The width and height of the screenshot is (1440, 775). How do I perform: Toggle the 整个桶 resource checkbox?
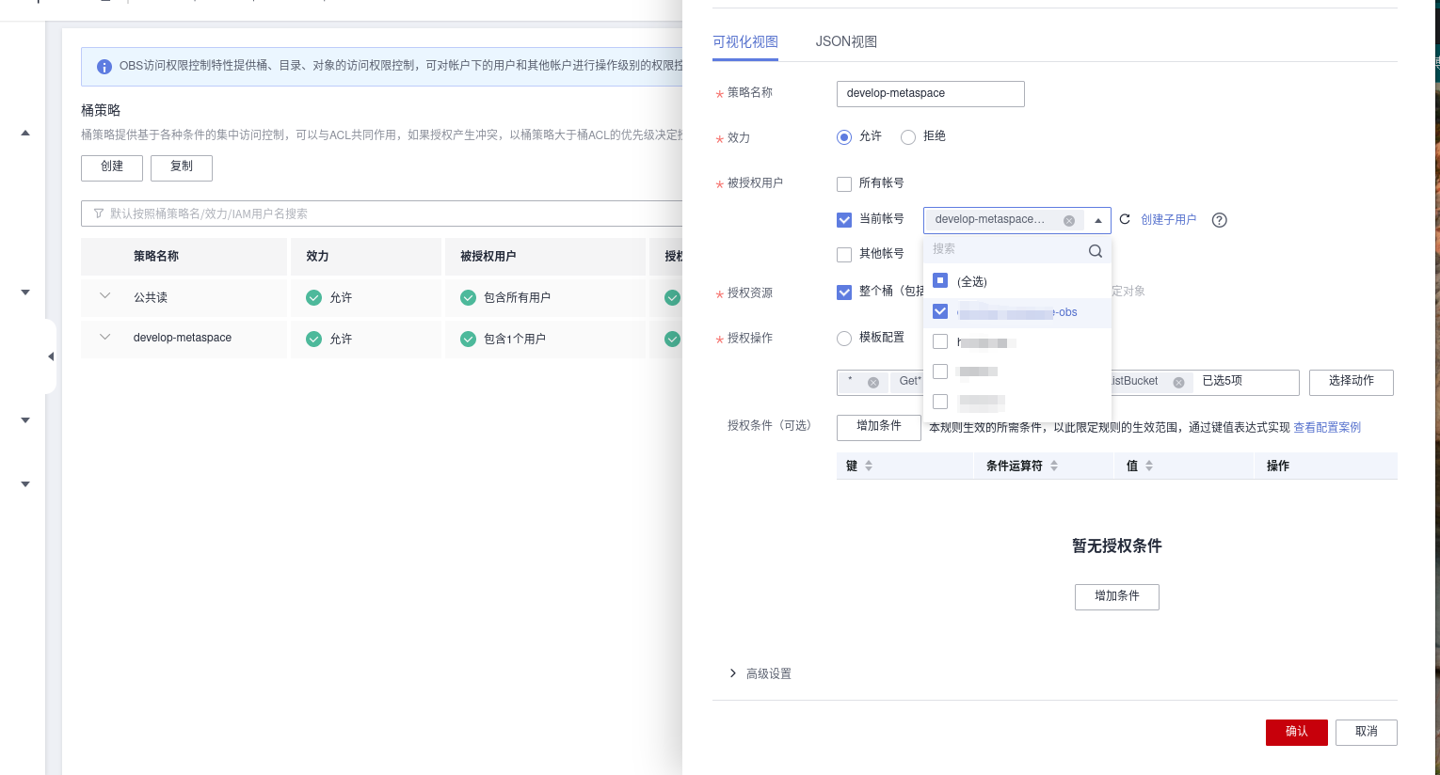[844, 293]
